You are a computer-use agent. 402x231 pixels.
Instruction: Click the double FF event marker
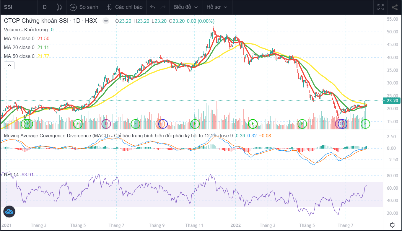tap(27, 124)
